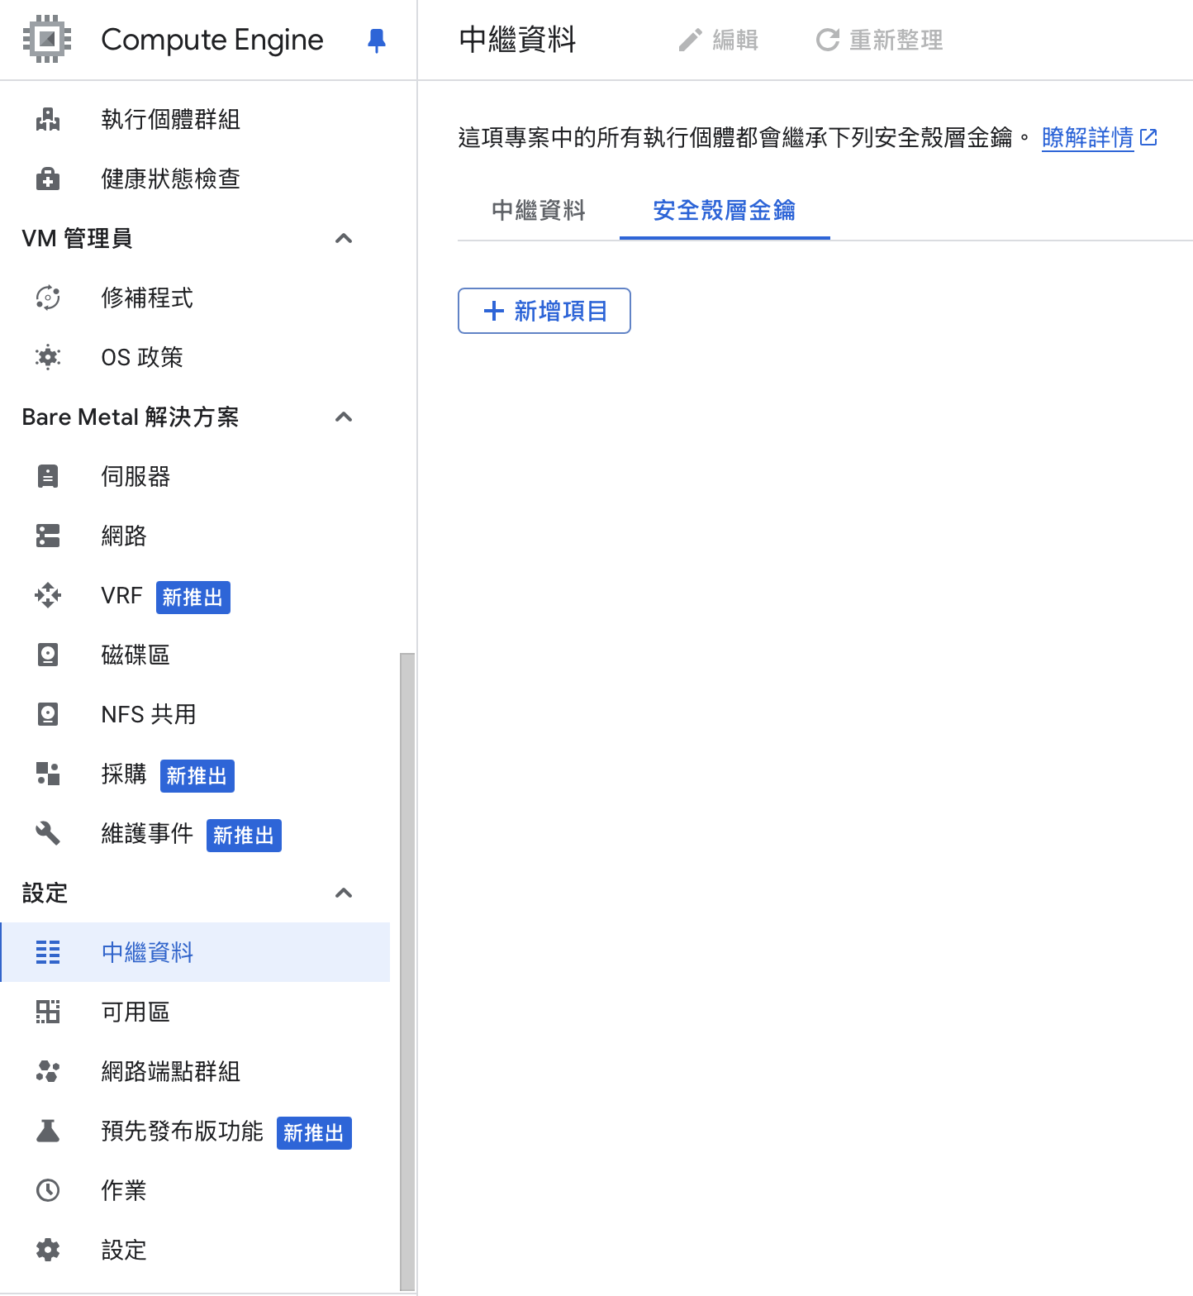Open 健康狀態檢查 via its icon

(48, 179)
